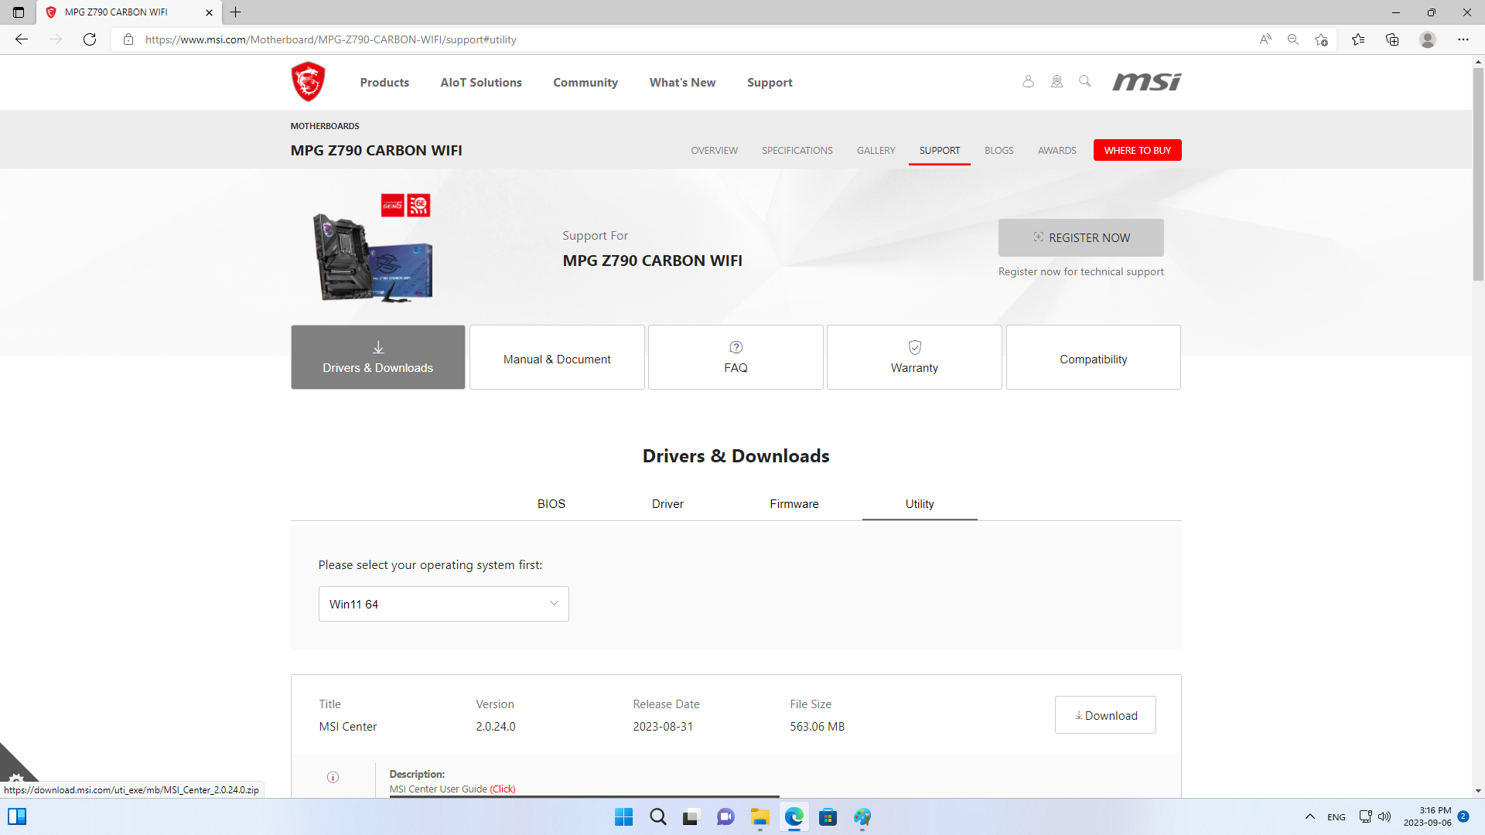Click the REGISTER NOW button
Screen dimensions: 1485x835
(x=1079, y=237)
